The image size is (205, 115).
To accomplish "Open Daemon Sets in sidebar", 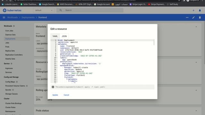I will [x=10, y=35].
